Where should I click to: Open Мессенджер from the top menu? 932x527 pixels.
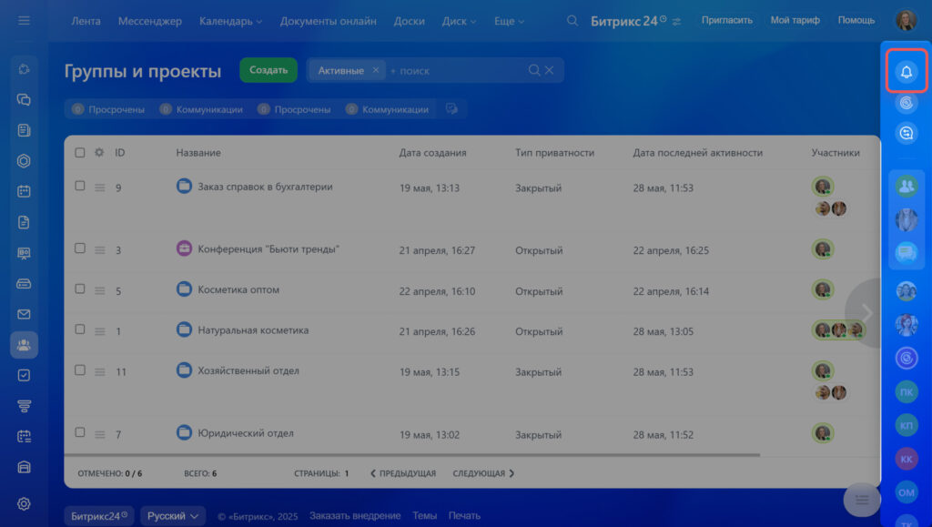pos(149,21)
